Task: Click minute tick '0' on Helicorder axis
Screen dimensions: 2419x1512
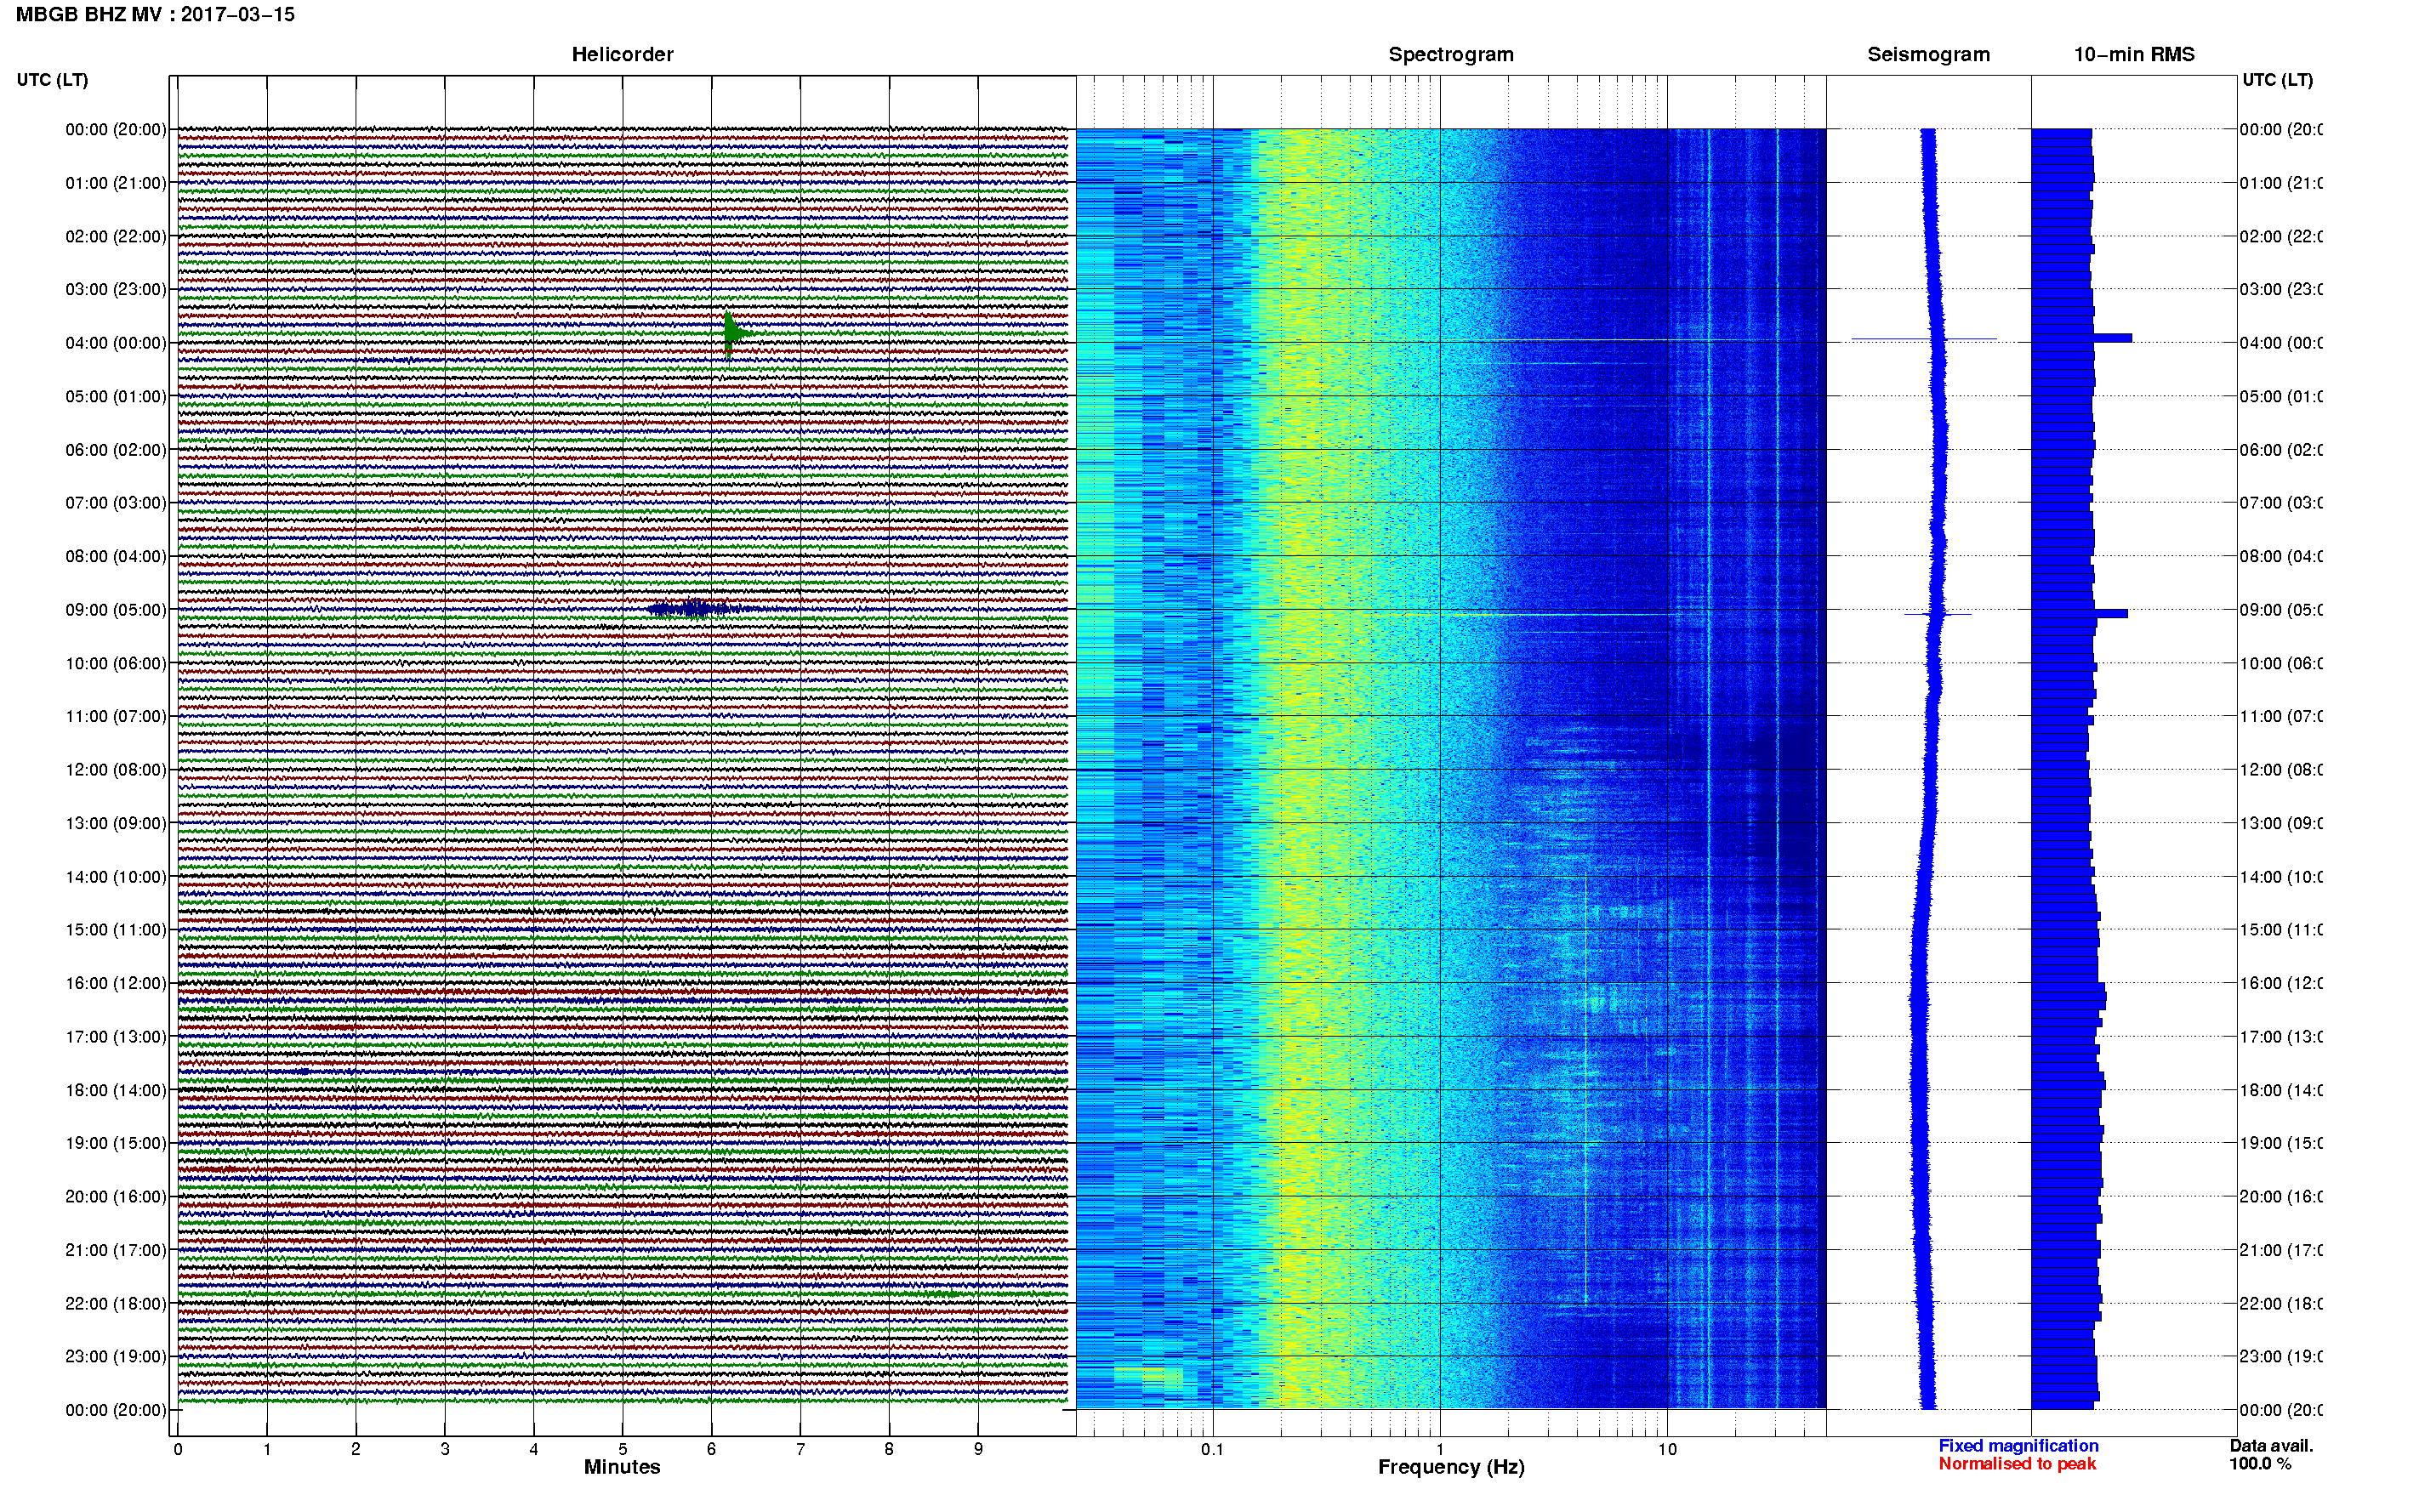Action: tap(178, 1449)
